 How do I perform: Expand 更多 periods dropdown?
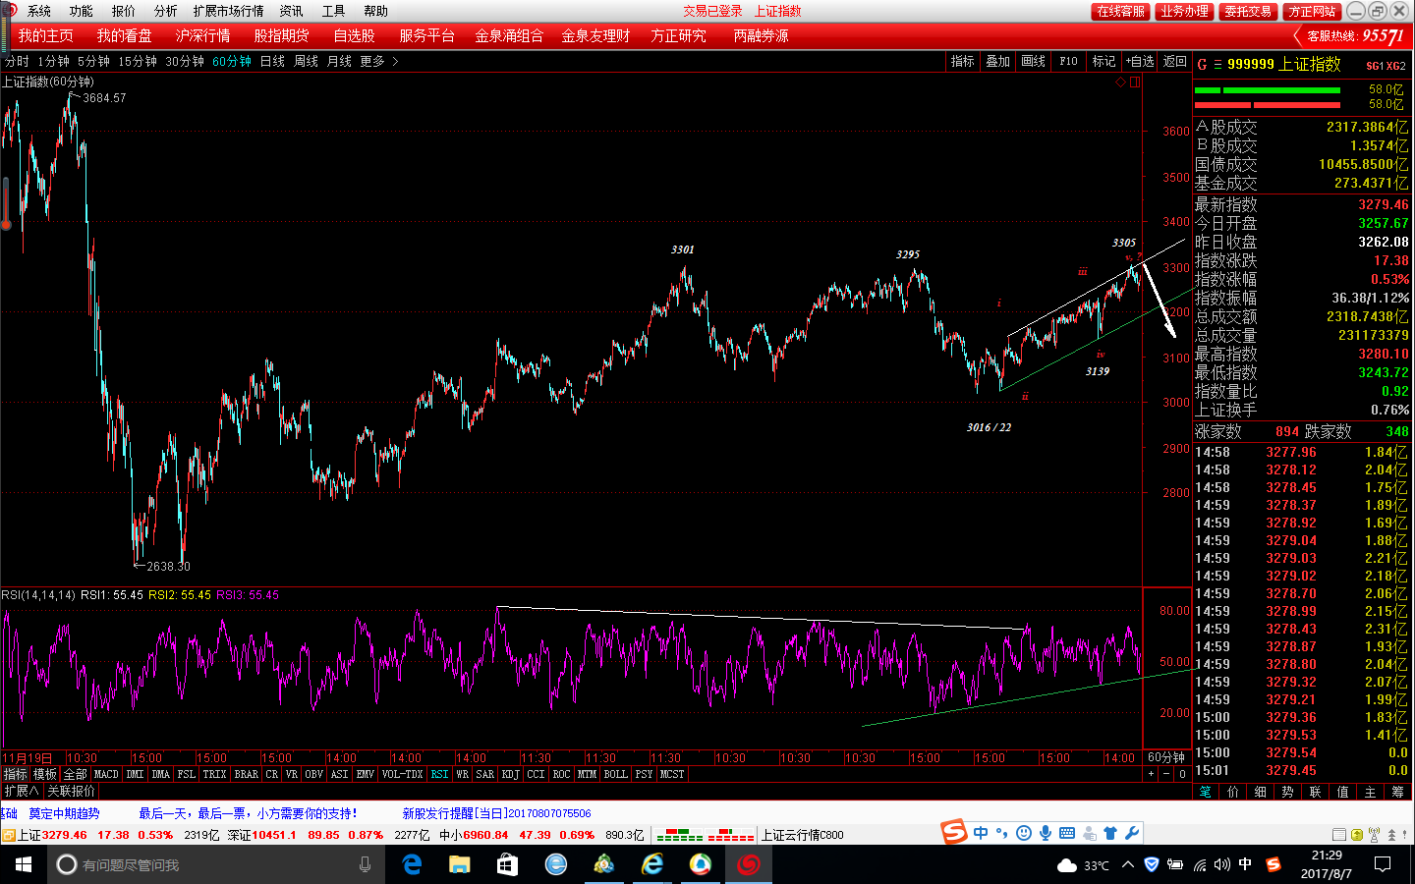378,61
